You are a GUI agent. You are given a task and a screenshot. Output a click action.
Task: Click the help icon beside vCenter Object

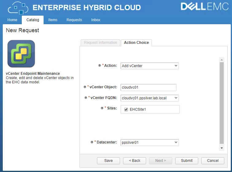tap(85, 87)
